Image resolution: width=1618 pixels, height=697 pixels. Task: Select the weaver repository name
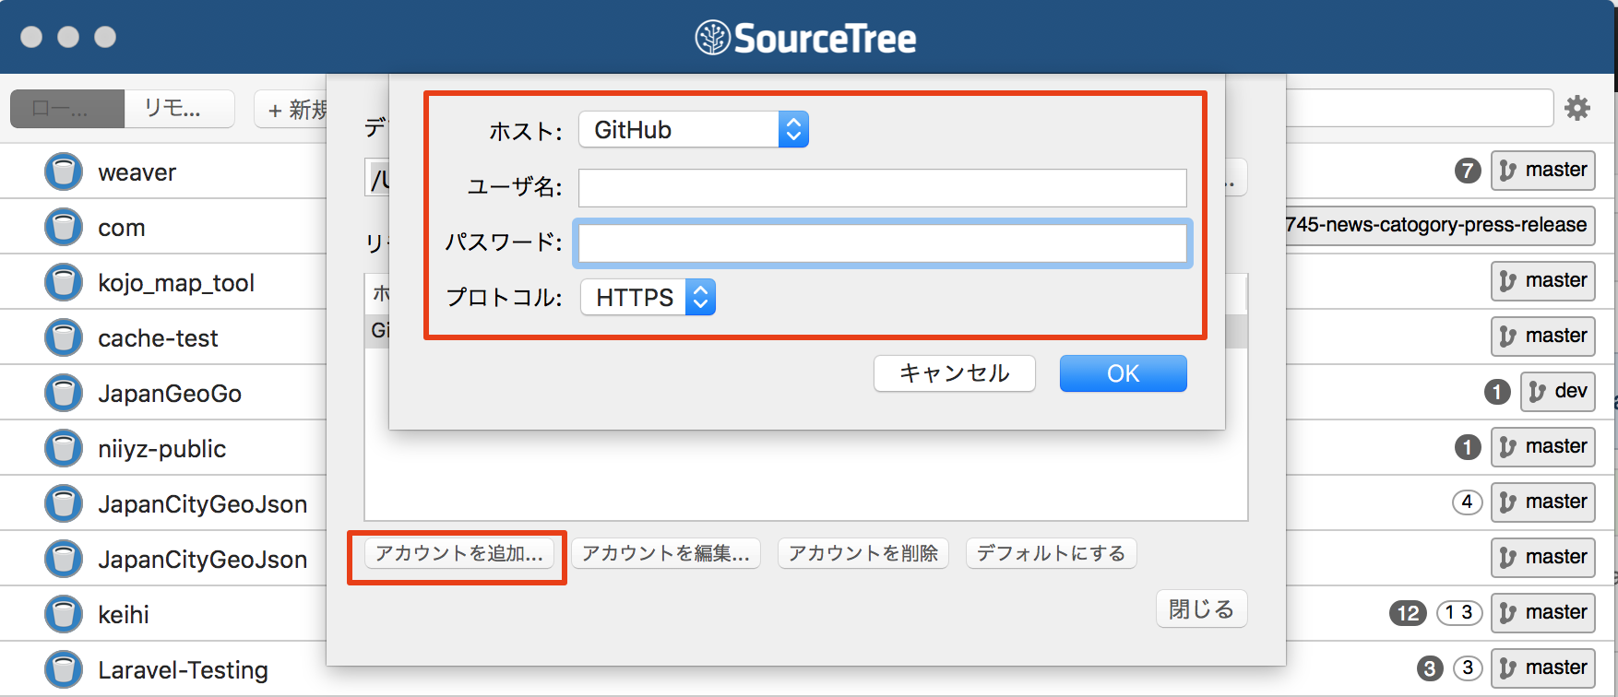pos(137,172)
